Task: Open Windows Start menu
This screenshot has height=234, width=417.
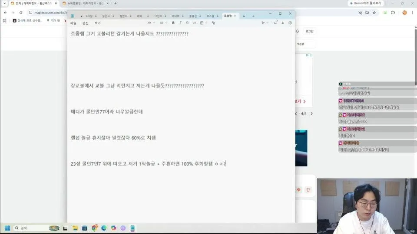Action: pos(7,228)
